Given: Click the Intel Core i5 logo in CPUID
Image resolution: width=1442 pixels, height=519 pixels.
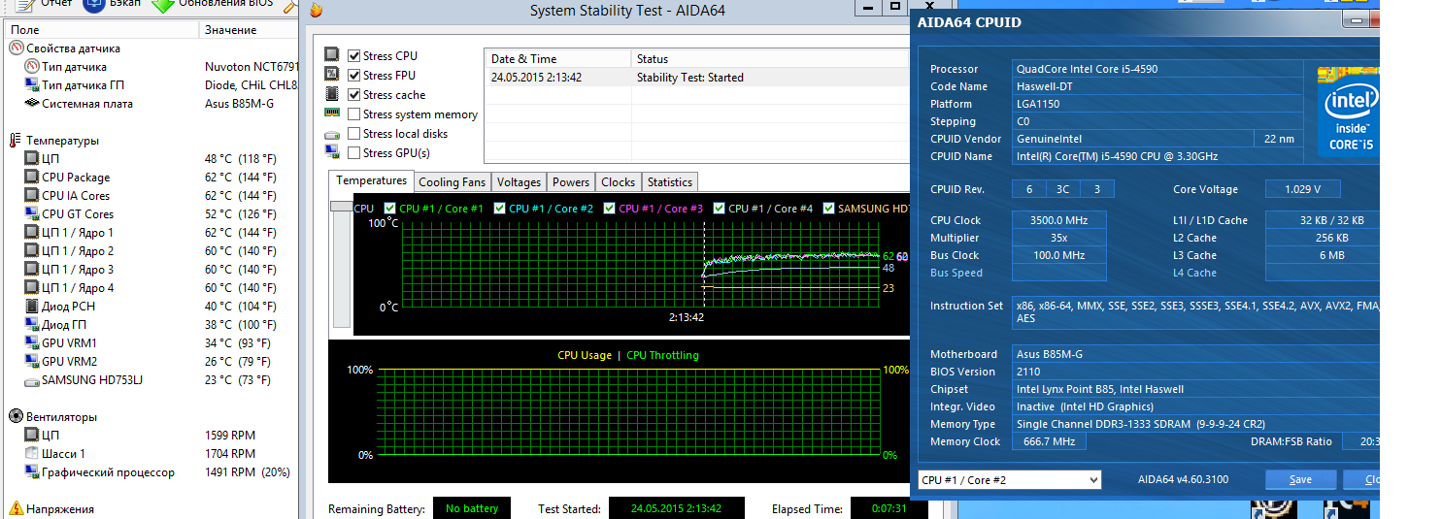Looking at the screenshot, I should pyautogui.click(x=1347, y=111).
